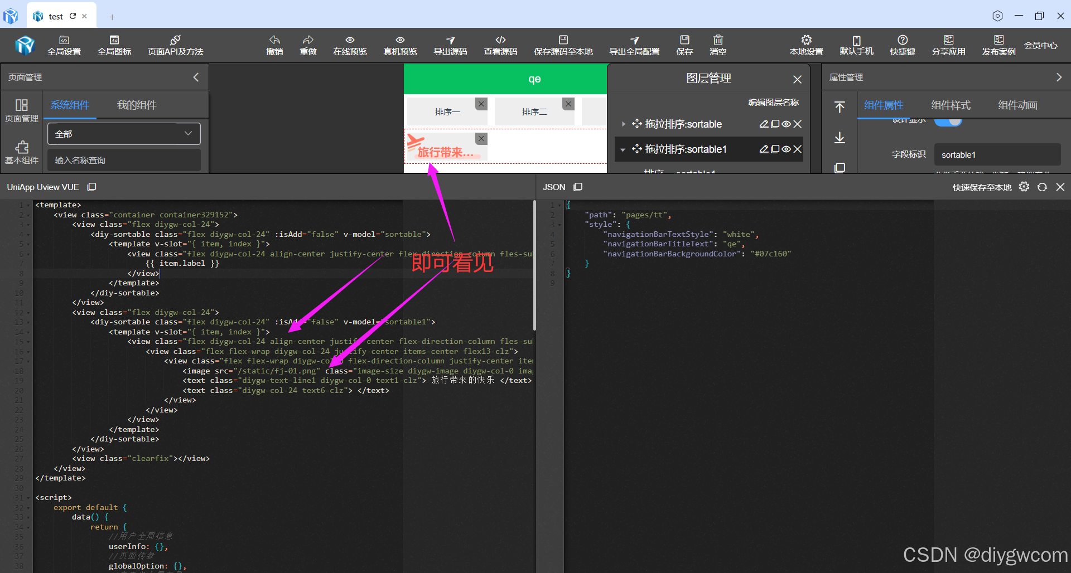Open the 基本组件 sidebar icon
Screen dimensions: 1071x573
(22, 152)
